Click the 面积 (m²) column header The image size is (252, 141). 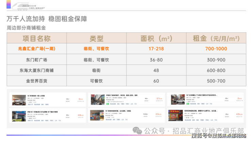[x=156, y=38]
